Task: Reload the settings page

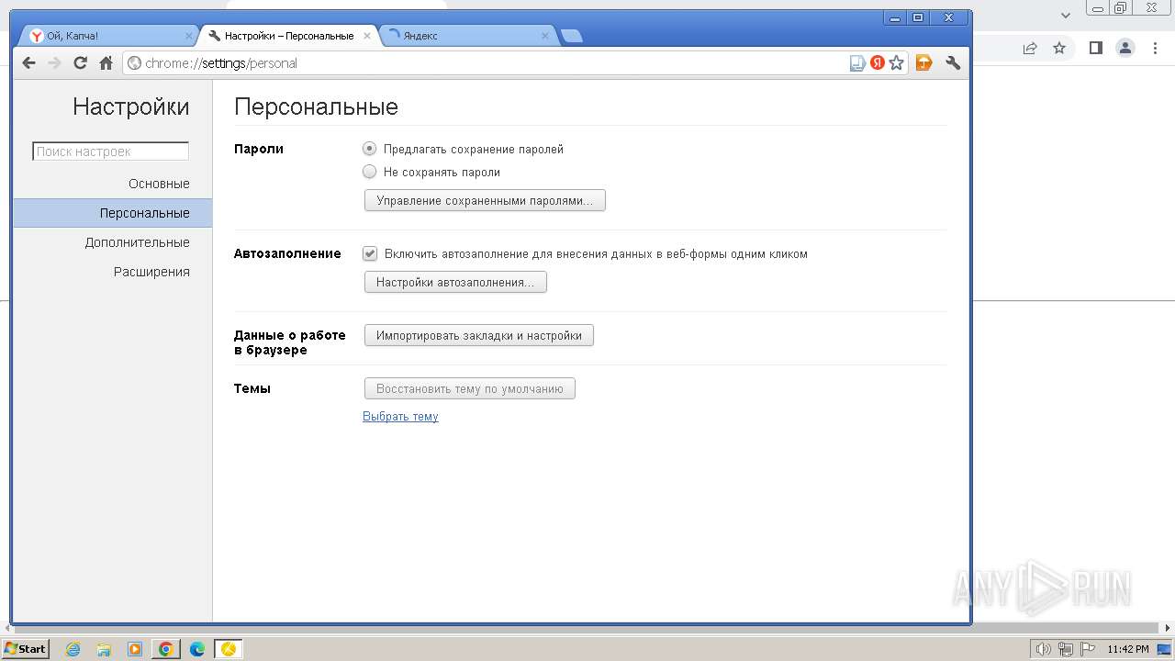Action: tap(80, 62)
